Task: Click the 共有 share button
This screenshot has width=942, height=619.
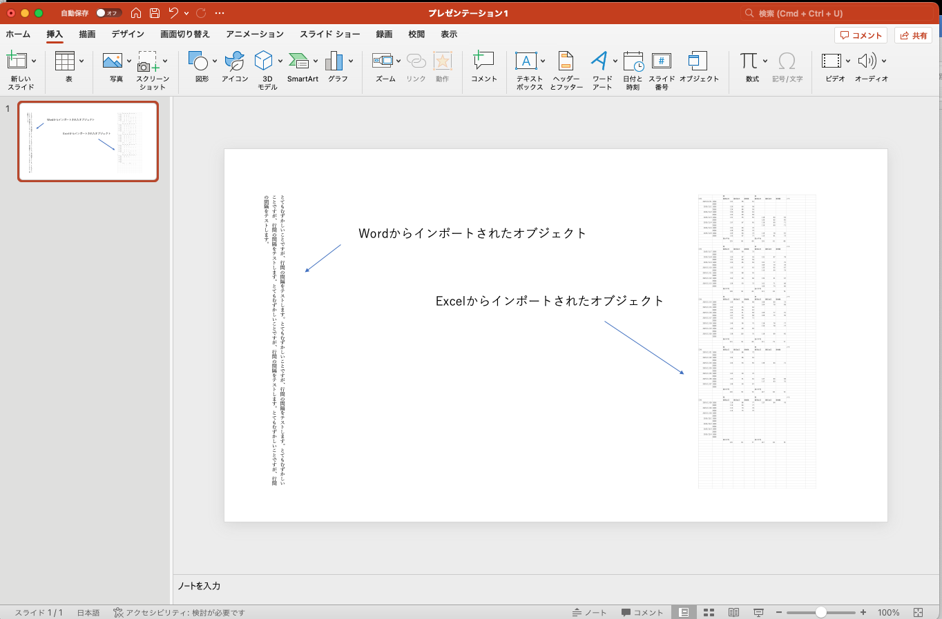Action: click(x=913, y=35)
